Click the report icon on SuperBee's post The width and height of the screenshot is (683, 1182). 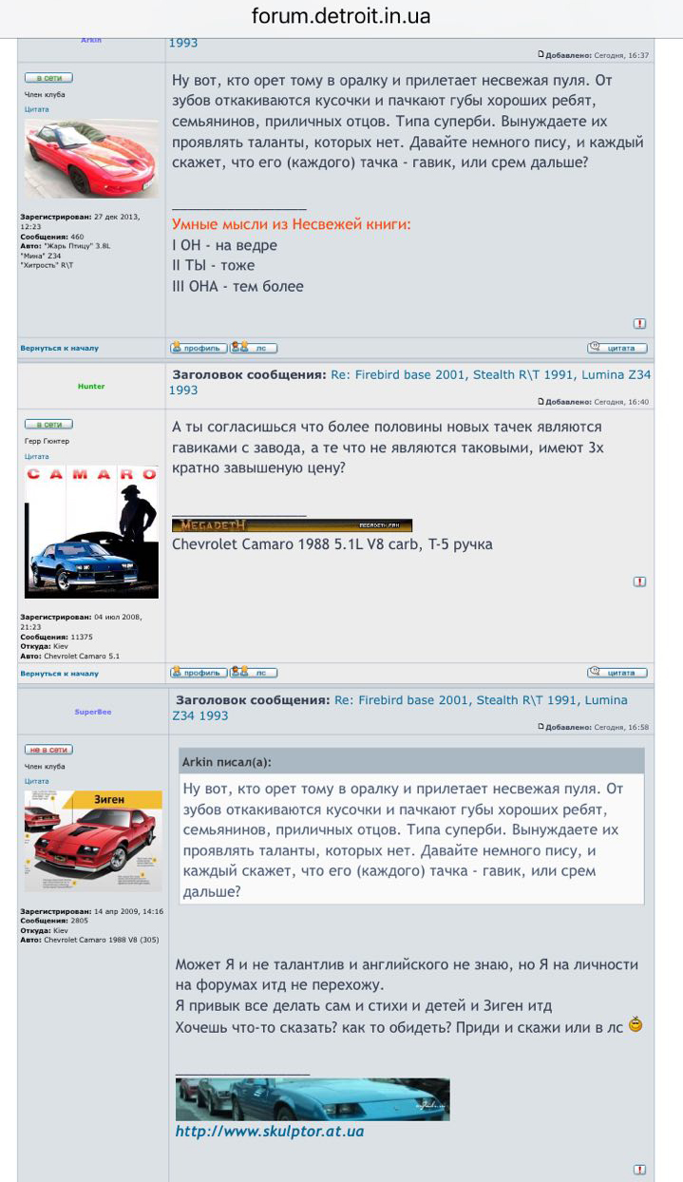pos(639,1170)
